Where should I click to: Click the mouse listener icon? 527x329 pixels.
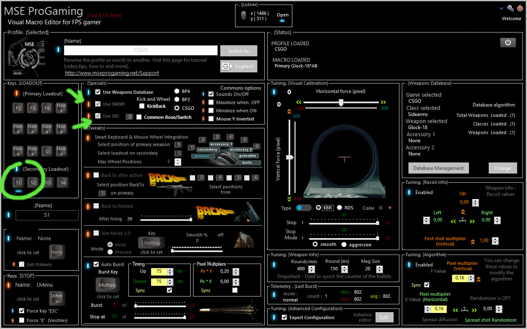coord(243,16)
